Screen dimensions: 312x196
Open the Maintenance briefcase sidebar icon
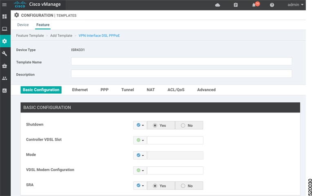(x=4, y=66)
